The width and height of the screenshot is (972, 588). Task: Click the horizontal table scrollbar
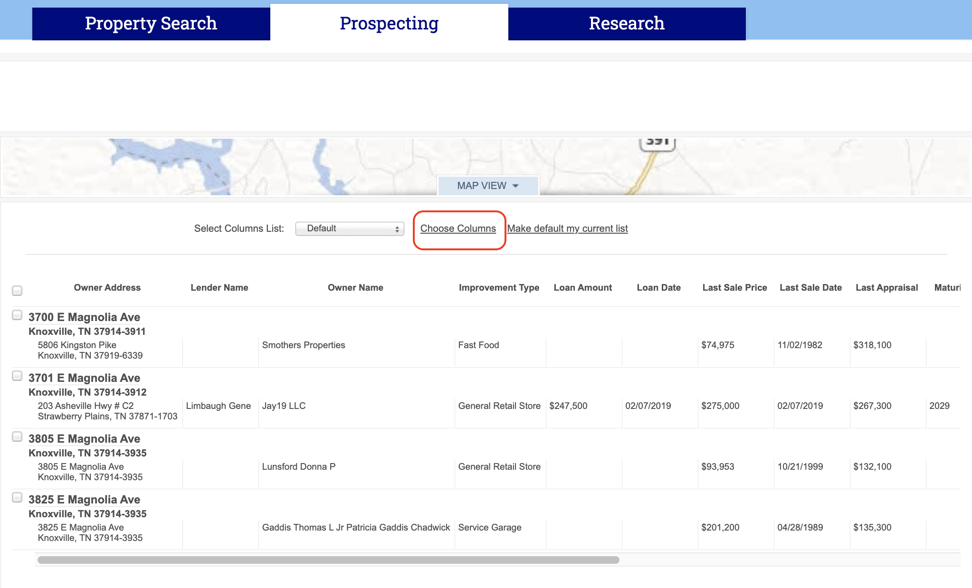pos(328,560)
